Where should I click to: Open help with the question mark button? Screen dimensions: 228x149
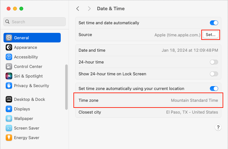coord(218,127)
